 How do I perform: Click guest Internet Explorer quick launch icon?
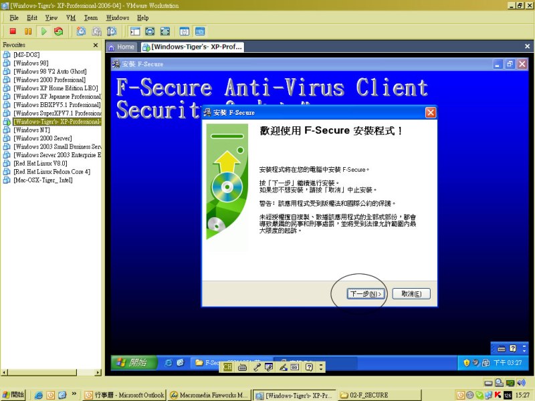tap(169, 363)
